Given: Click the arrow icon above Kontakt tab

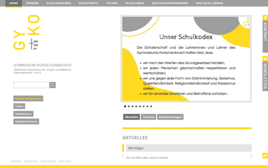Looking at the screenshot, I should point(265,17).
